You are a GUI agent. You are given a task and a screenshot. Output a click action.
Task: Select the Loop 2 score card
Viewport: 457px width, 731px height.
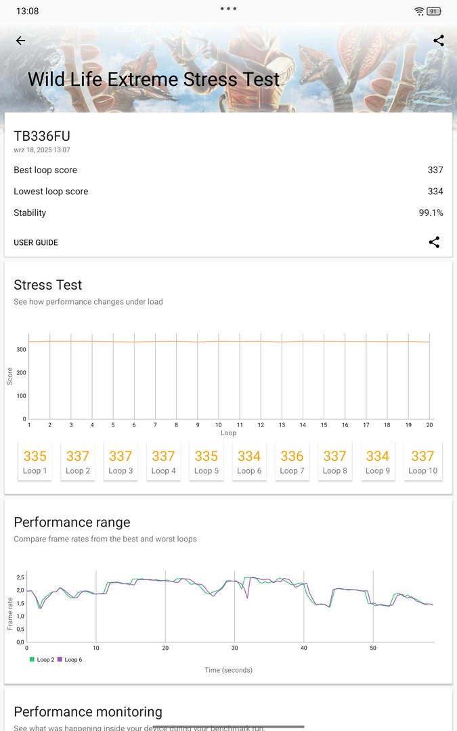[x=78, y=462]
